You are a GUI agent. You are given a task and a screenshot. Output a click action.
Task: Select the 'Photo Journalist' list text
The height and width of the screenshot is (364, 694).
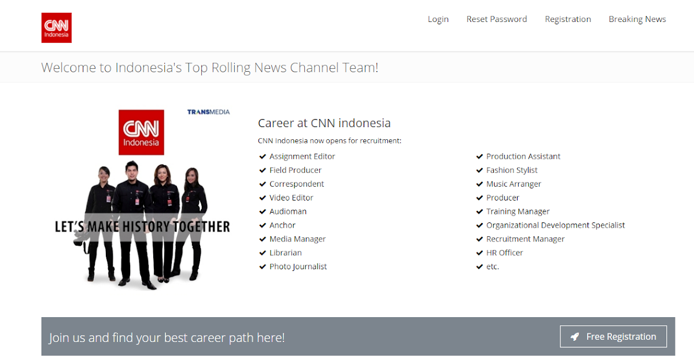click(298, 266)
